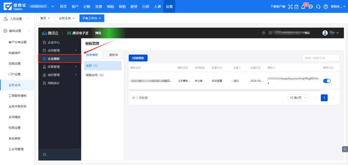This screenshot has width=348, height=165.
Task: Select the 全部 (1) category
Action: (103, 66)
